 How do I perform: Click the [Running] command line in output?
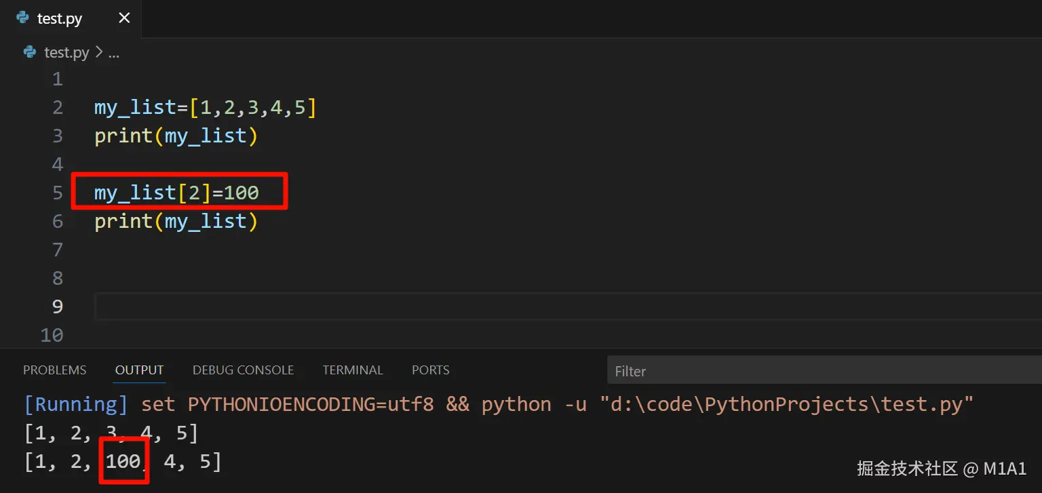pyautogui.click(x=499, y=405)
